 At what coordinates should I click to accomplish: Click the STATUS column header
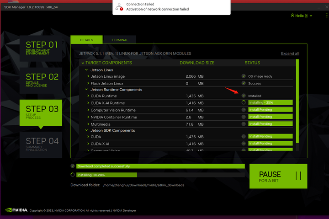252,63
